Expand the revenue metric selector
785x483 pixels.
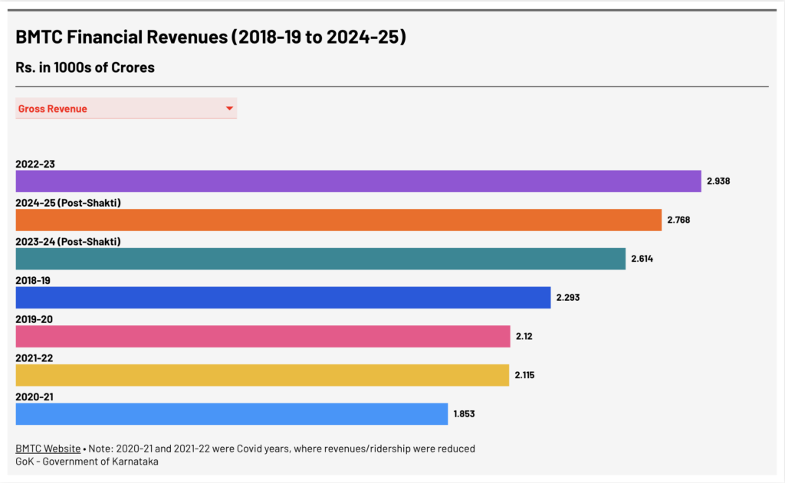(123, 108)
